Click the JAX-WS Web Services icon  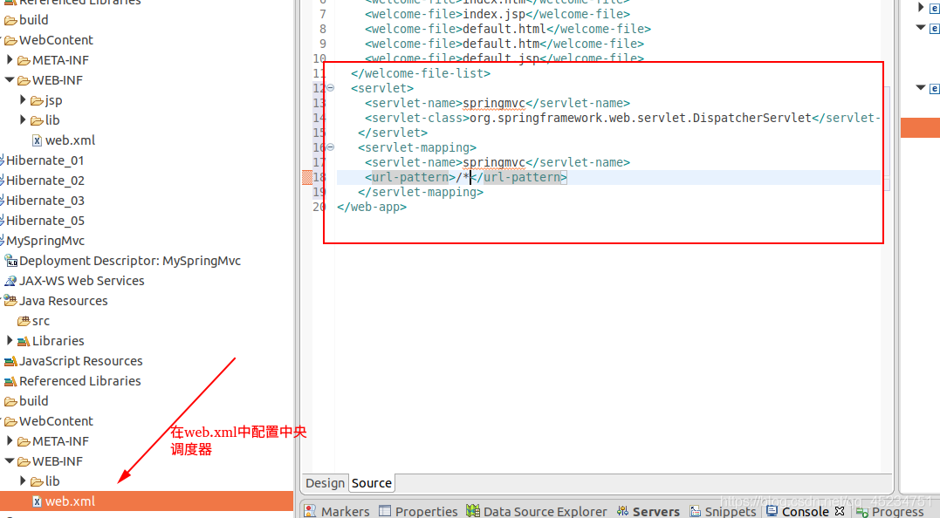12,280
